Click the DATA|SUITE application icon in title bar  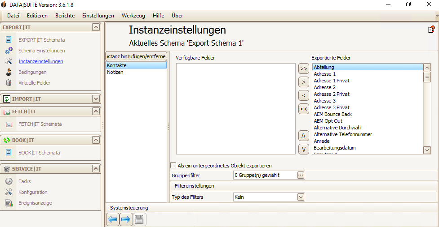pyautogui.click(x=4, y=4)
